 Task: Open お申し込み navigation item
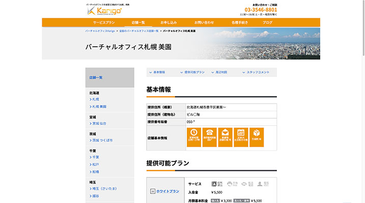169,22
